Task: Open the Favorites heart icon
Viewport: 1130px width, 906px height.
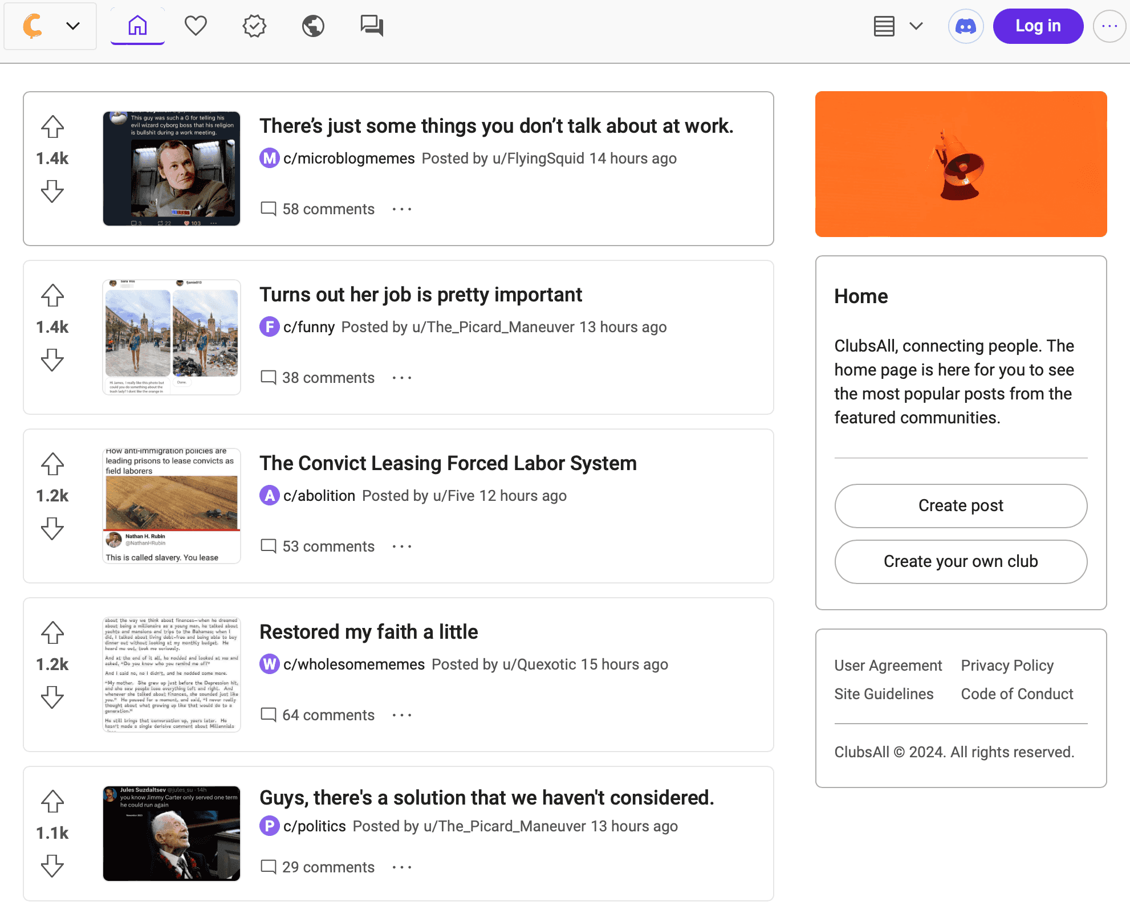Action: [196, 26]
